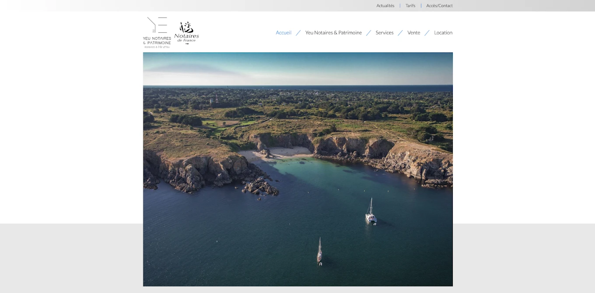Viewport: 595px width, 293px height.
Task: Click the divider between Tarifs and Accès/Contact
Action: point(421,5)
